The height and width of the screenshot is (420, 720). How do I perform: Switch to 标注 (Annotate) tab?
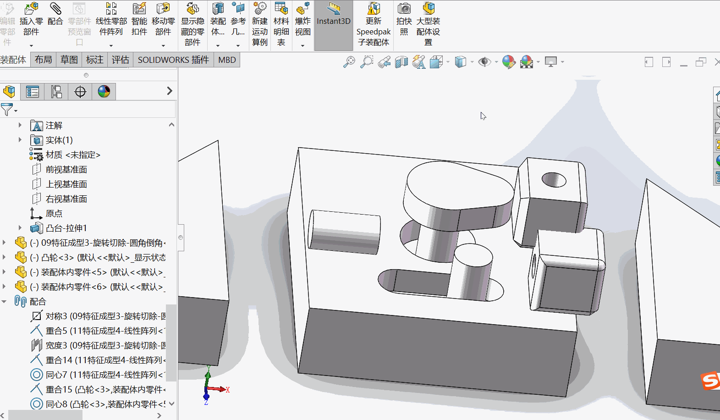[95, 60]
